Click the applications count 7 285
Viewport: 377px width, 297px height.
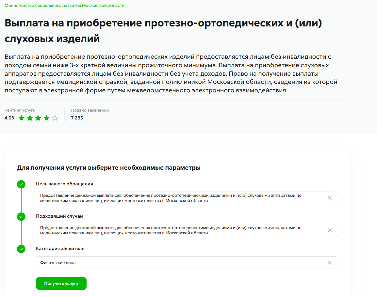pyautogui.click(x=77, y=118)
